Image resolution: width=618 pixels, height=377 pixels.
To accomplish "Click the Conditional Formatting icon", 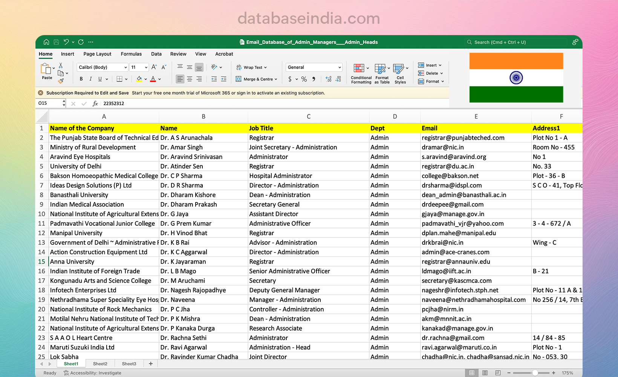I will click(359, 68).
